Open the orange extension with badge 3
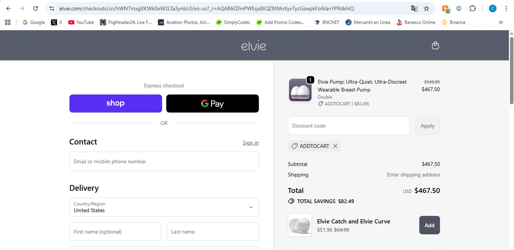This screenshot has height=250, width=514. (x=445, y=9)
